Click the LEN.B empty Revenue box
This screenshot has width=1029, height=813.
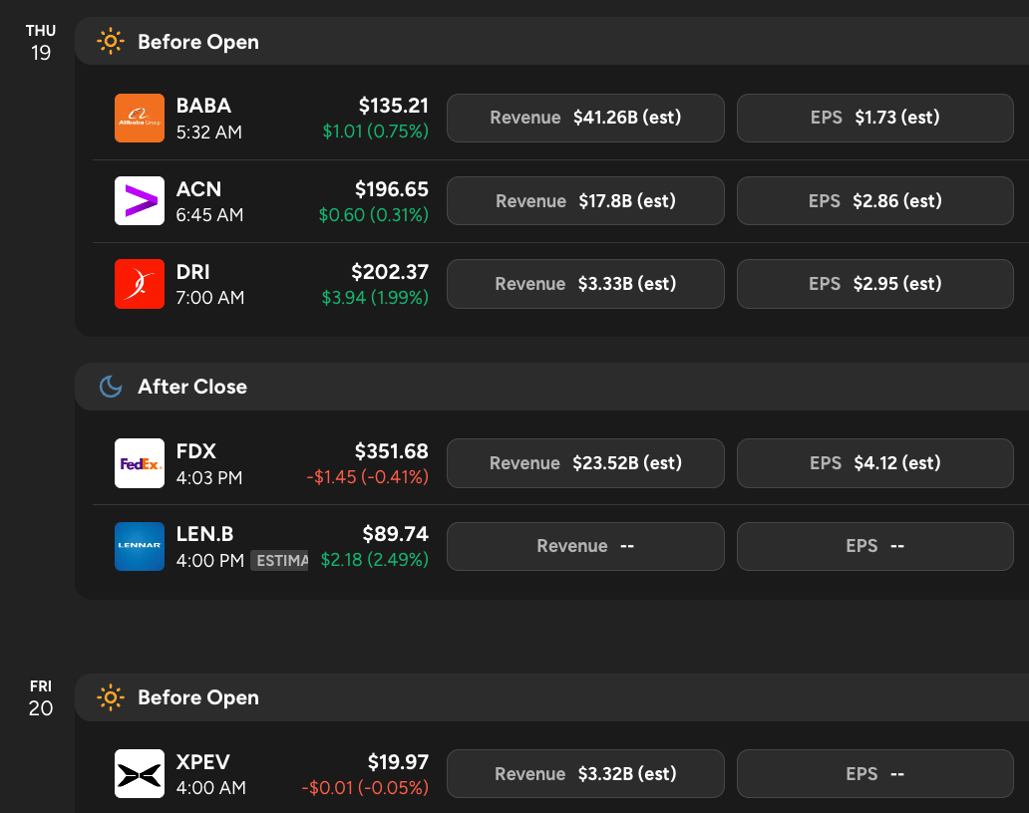pos(585,546)
